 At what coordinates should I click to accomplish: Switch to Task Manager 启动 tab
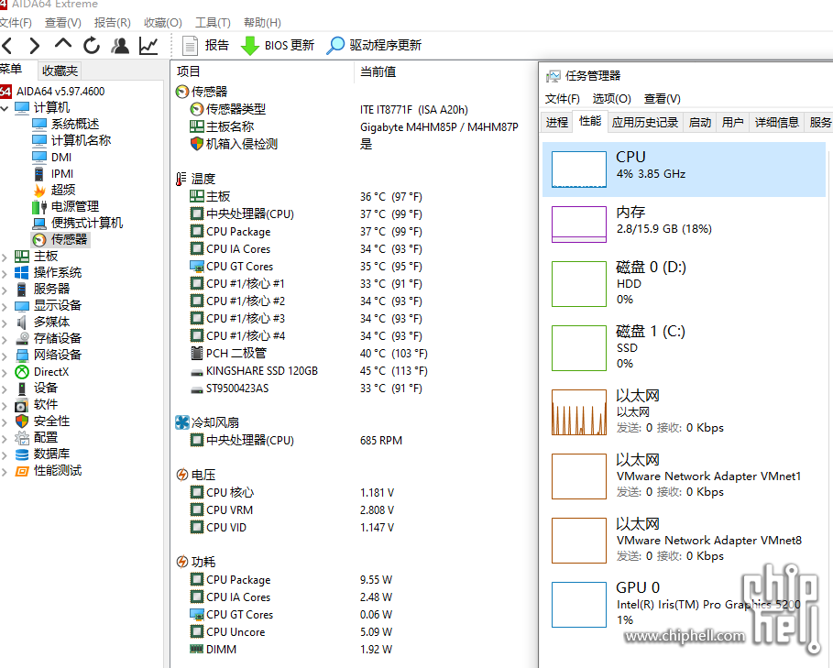coord(699,123)
